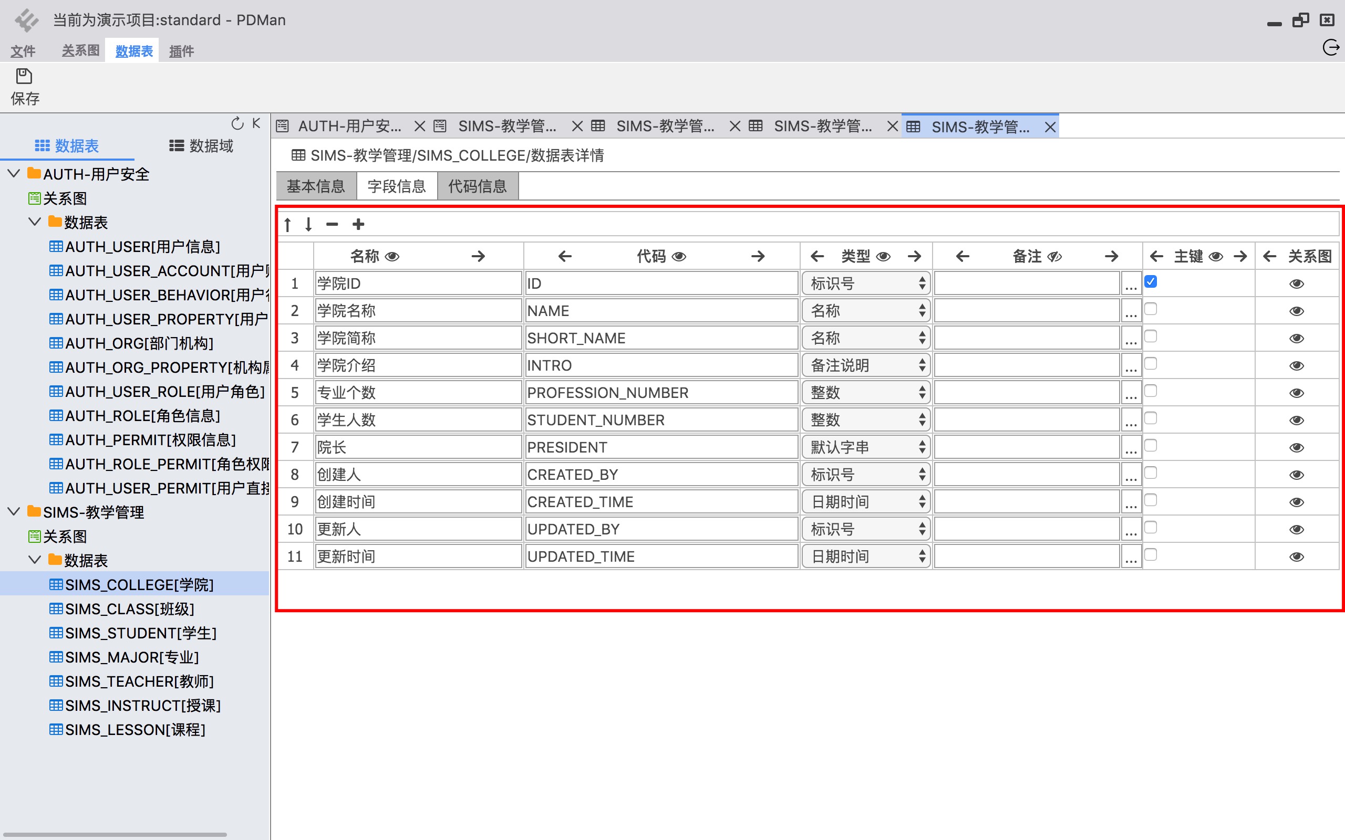1345x840 pixels.
Task: Click right arrow in 代码 column header
Action: click(758, 256)
